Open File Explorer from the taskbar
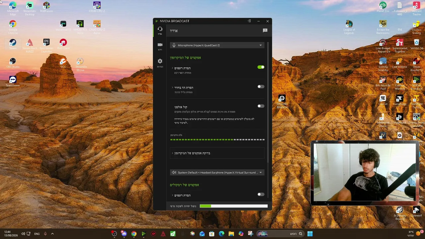Image resolution: width=425 pixels, height=239 pixels. (231, 234)
